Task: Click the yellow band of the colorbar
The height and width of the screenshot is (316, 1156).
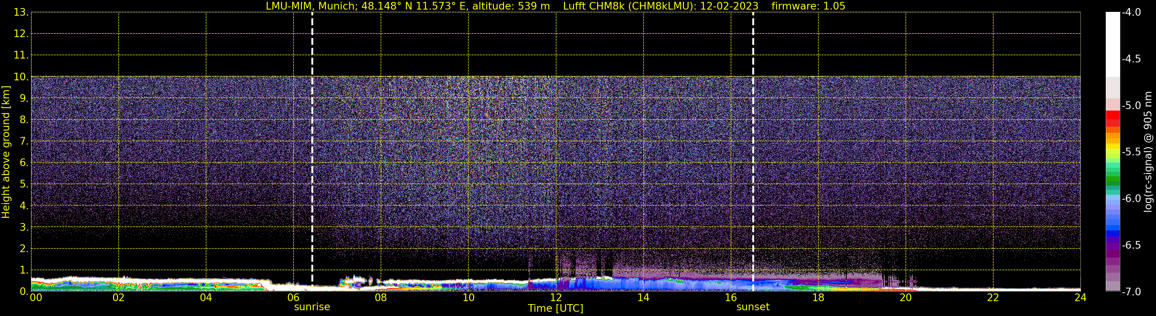Action: click(x=1113, y=147)
